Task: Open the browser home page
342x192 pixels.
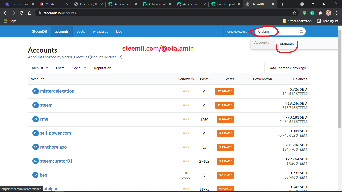Action: [x=30, y=13]
